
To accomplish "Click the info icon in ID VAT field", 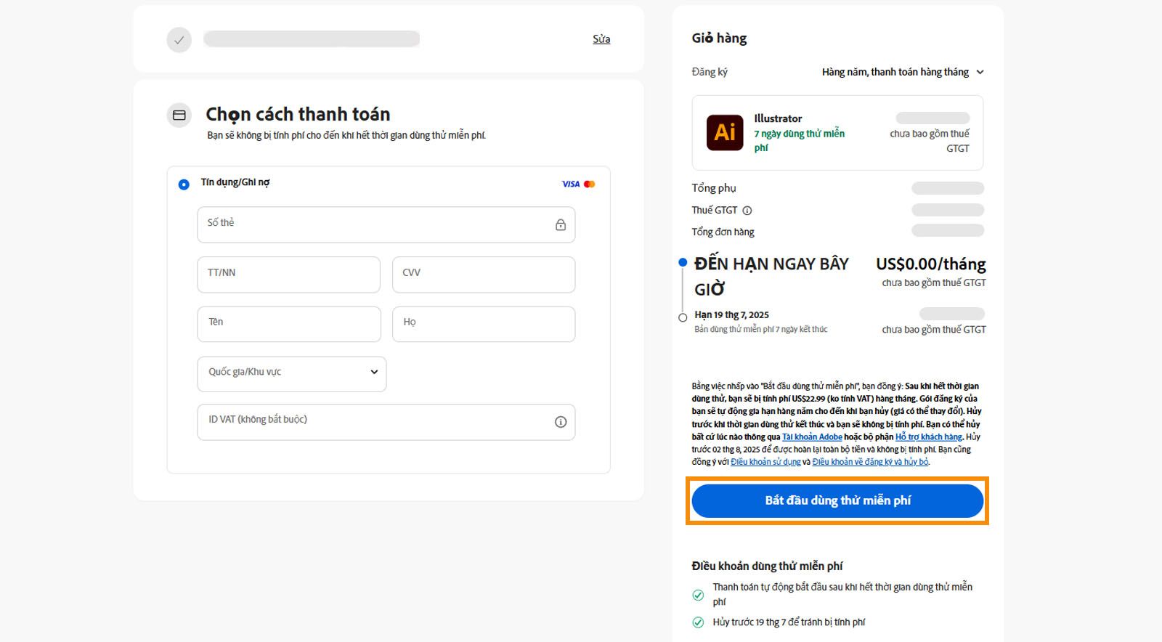I will coord(561,422).
